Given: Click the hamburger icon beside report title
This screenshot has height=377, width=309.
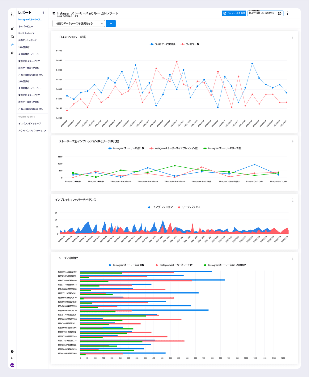Looking at the screenshot, I should click(54, 13).
